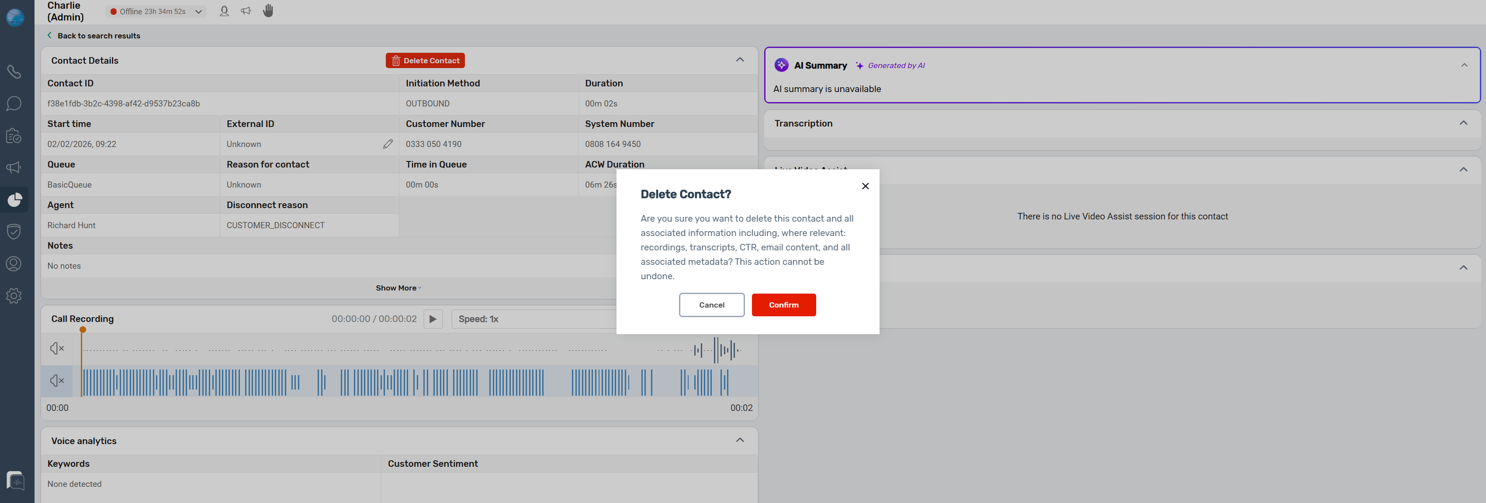
Task: Open the shield checkmark sidebar icon
Action: pyautogui.click(x=14, y=232)
